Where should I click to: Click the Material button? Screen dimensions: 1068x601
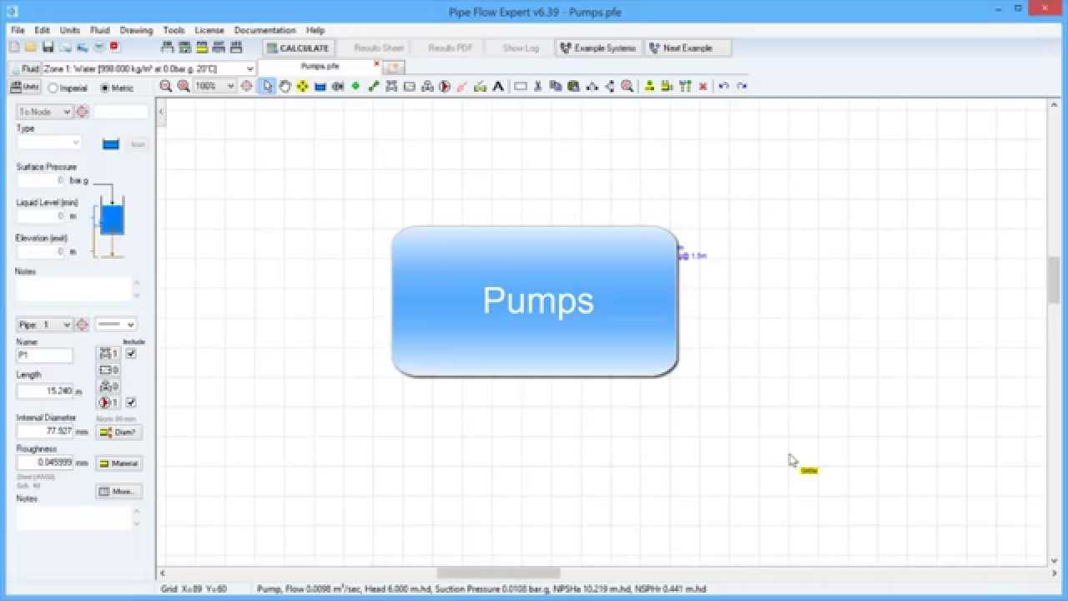[118, 463]
